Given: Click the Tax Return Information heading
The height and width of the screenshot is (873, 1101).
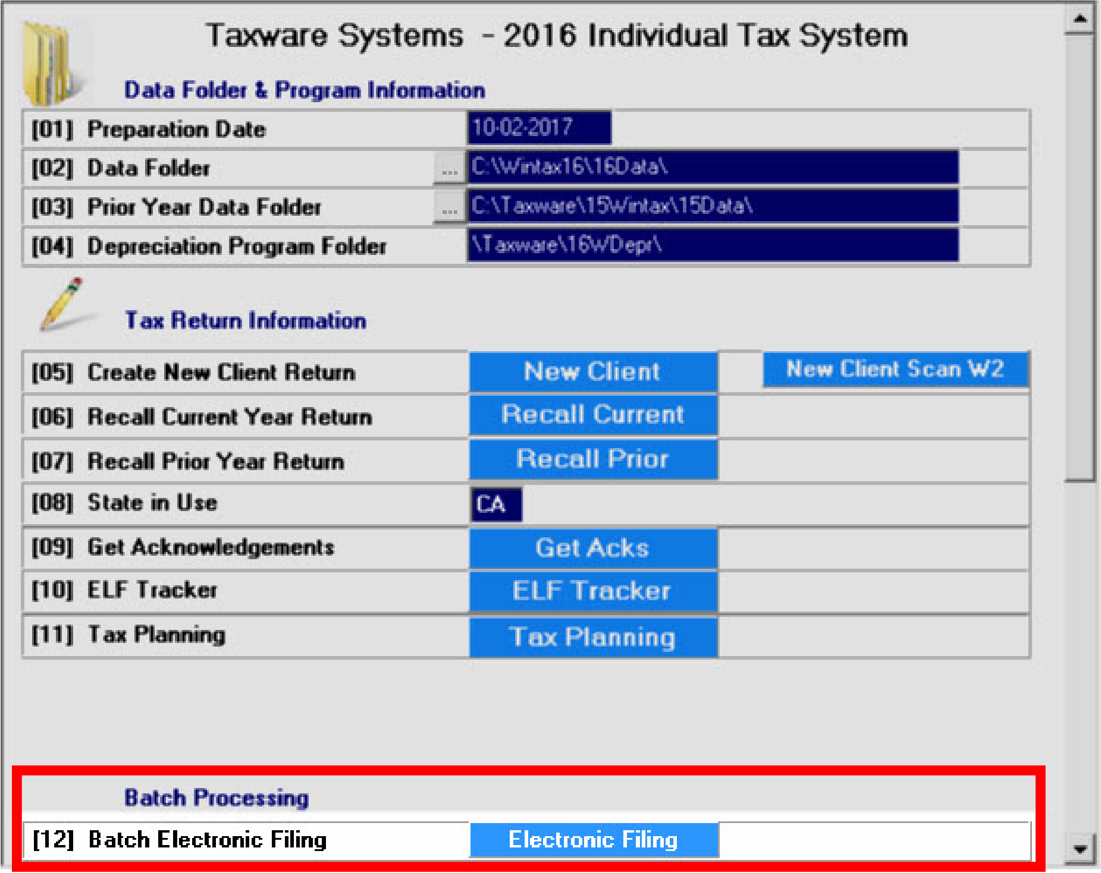Looking at the screenshot, I should (246, 321).
